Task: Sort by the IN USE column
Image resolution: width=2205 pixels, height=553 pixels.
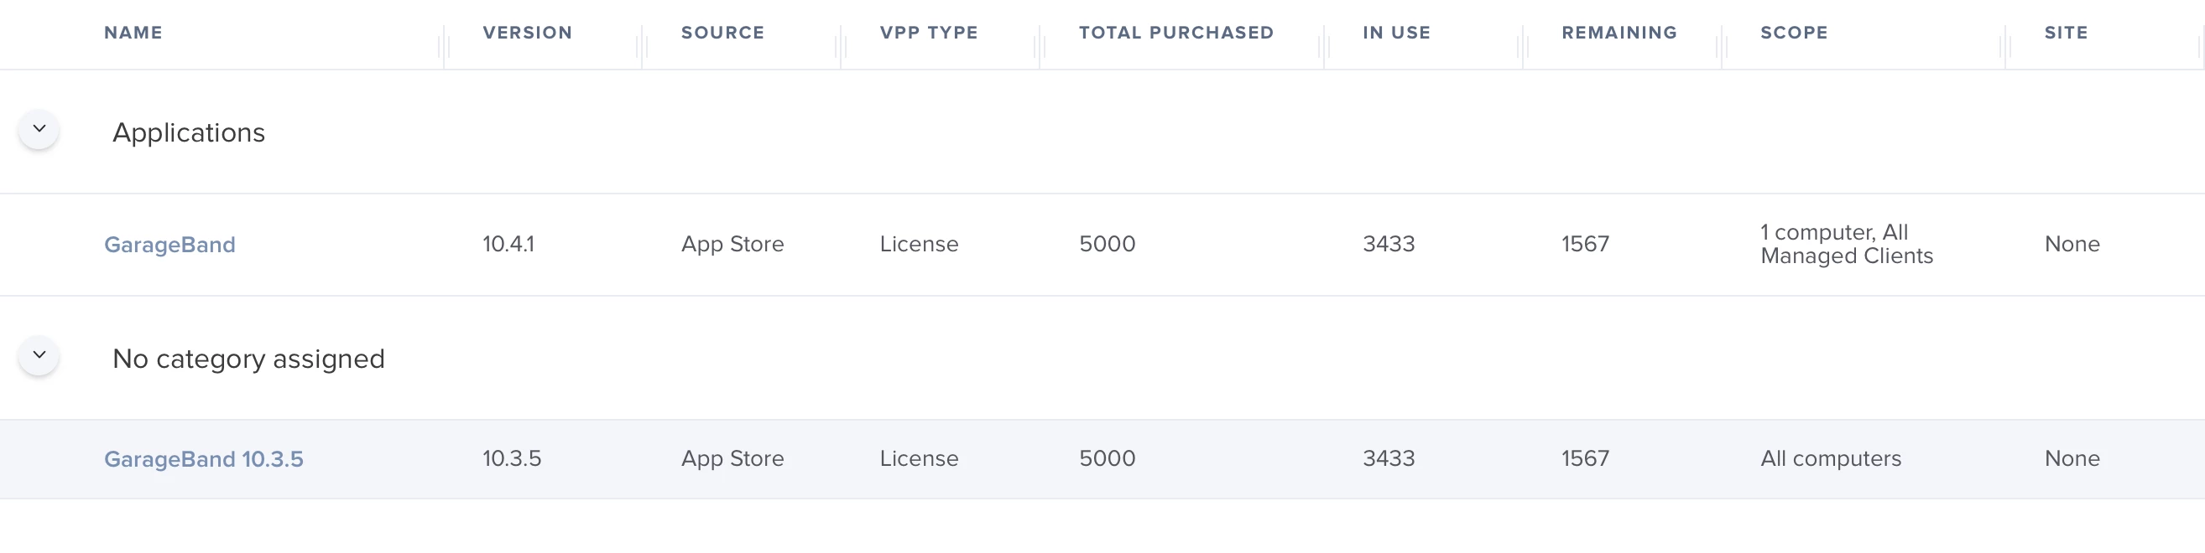Action: [x=1396, y=33]
